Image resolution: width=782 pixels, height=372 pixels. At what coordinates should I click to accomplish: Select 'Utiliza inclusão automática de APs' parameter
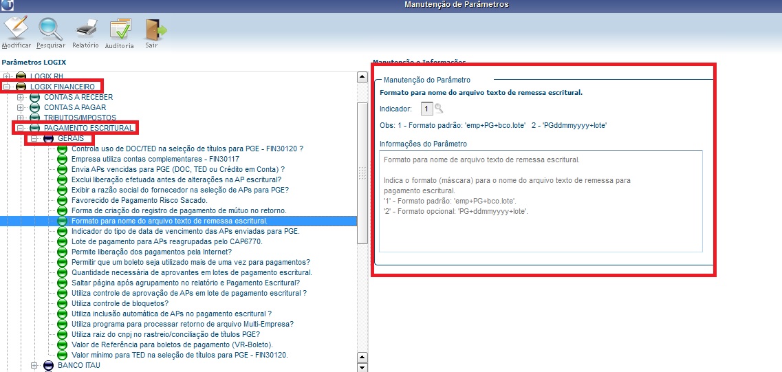click(x=171, y=314)
